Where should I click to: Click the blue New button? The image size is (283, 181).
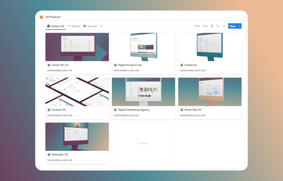coord(232,26)
